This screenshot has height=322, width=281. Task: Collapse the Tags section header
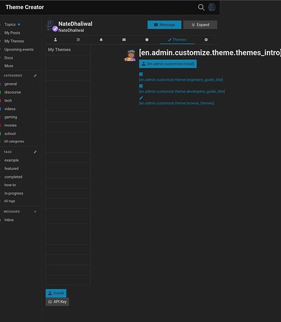(8, 152)
